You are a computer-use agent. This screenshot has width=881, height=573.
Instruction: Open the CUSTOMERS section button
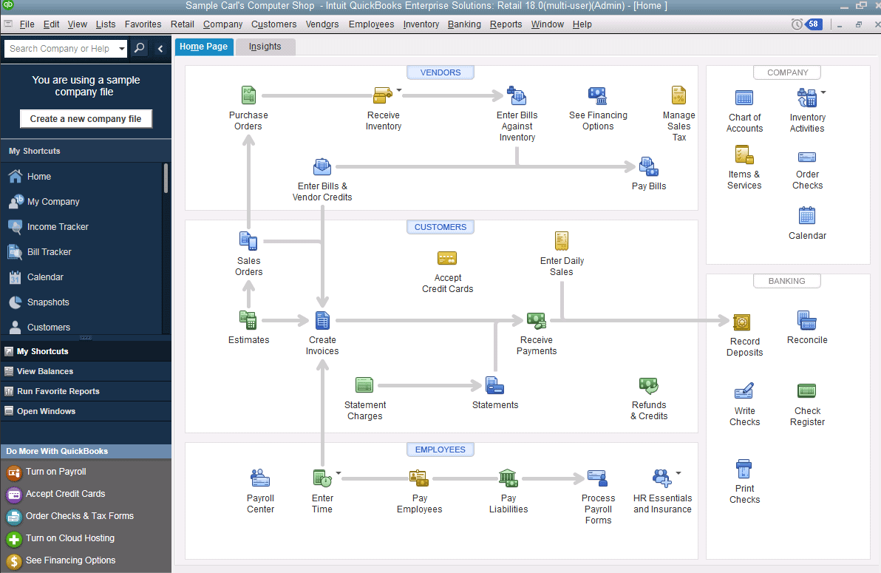[x=440, y=227]
